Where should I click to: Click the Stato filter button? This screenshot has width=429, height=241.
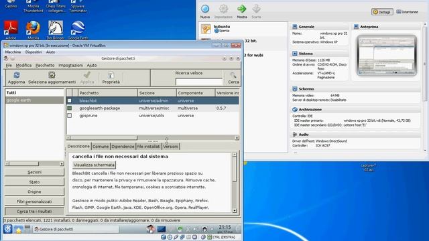(34, 182)
